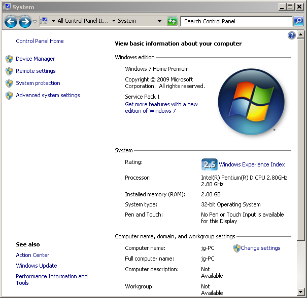Screen dimensions: 307x298
Task: Select the System breadcrumb in address bar
Action: pos(127,21)
